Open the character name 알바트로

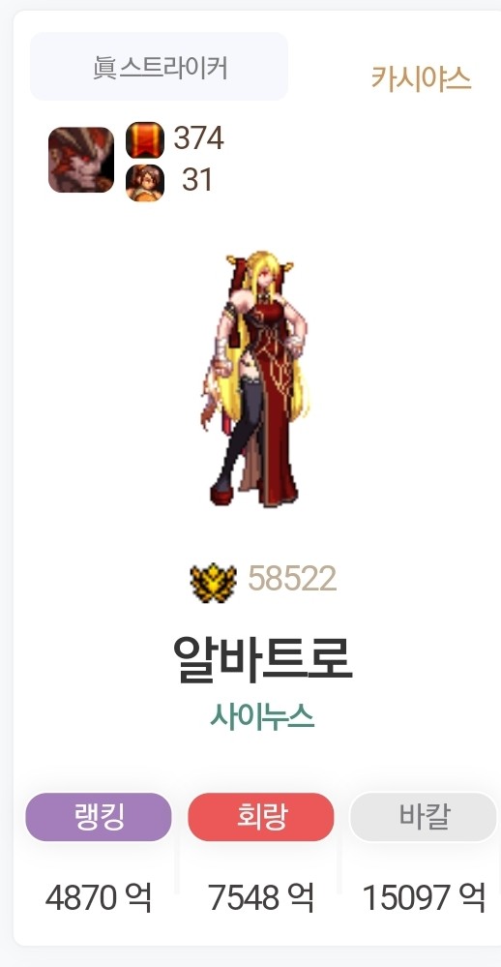(262, 658)
